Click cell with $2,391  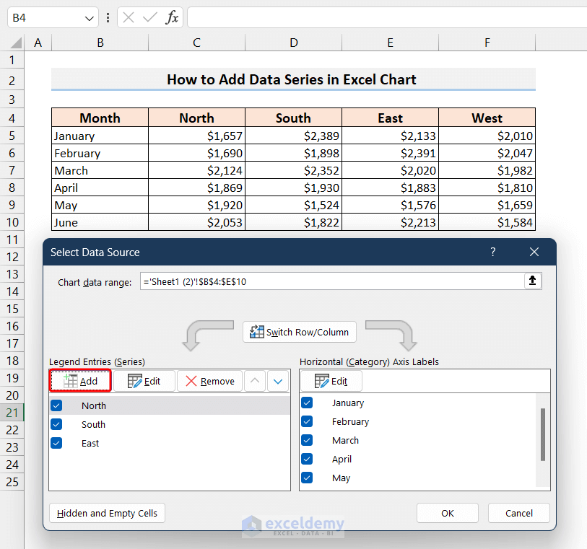click(x=390, y=153)
